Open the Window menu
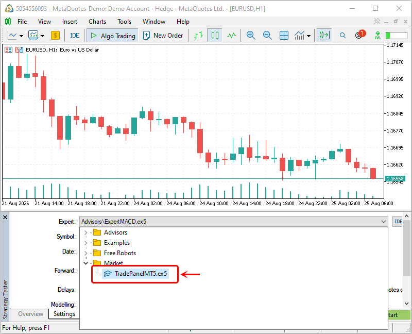This screenshot has width=412, height=334. point(154,22)
